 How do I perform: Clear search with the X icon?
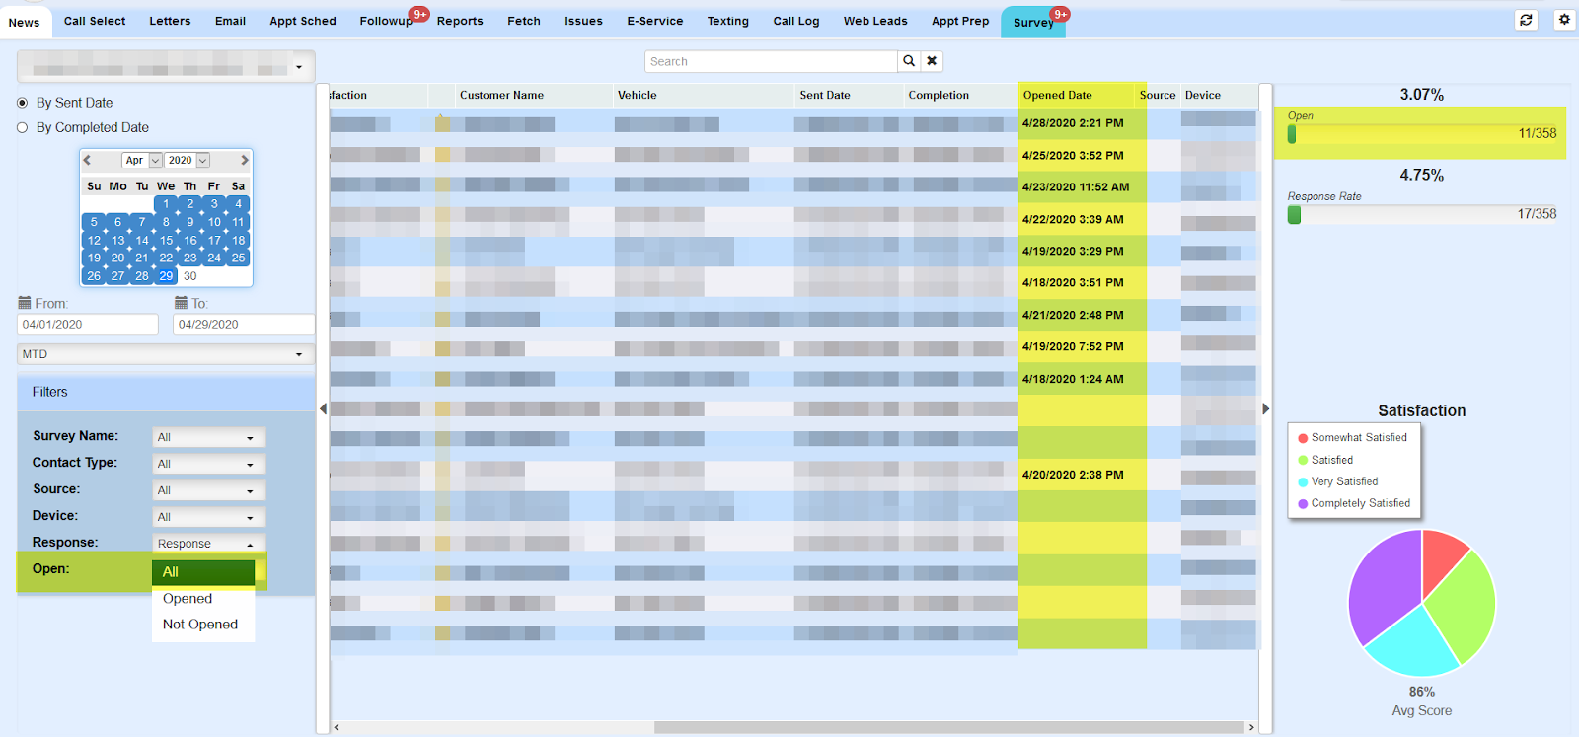[932, 61]
